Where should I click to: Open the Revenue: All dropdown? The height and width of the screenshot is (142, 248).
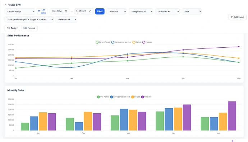tap(66, 19)
